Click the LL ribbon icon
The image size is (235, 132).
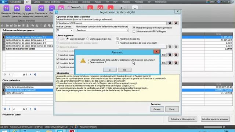90,8
